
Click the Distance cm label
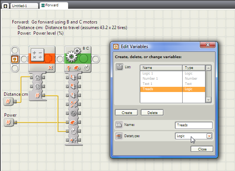click(x=16, y=94)
